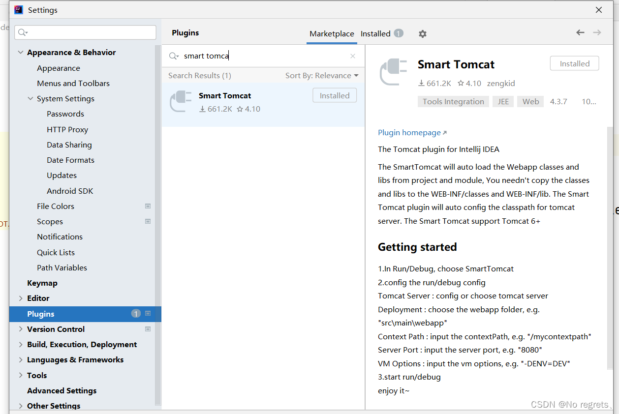Navigate back using the left arrow
Viewport: 619px width, 414px height.
point(581,32)
